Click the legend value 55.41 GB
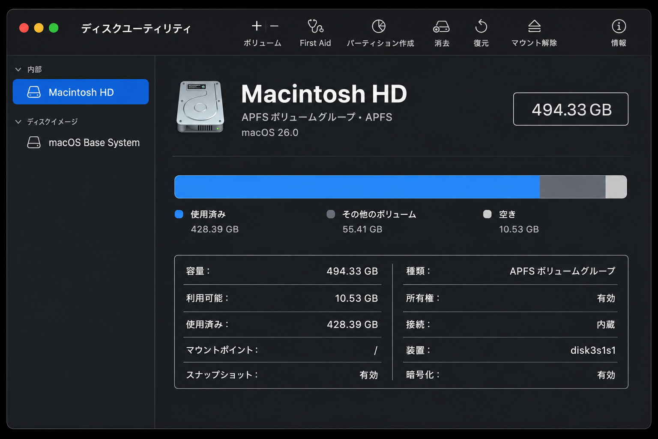Viewport: 658px width, 439px height. pyautogui.click(x=362, y=229)
